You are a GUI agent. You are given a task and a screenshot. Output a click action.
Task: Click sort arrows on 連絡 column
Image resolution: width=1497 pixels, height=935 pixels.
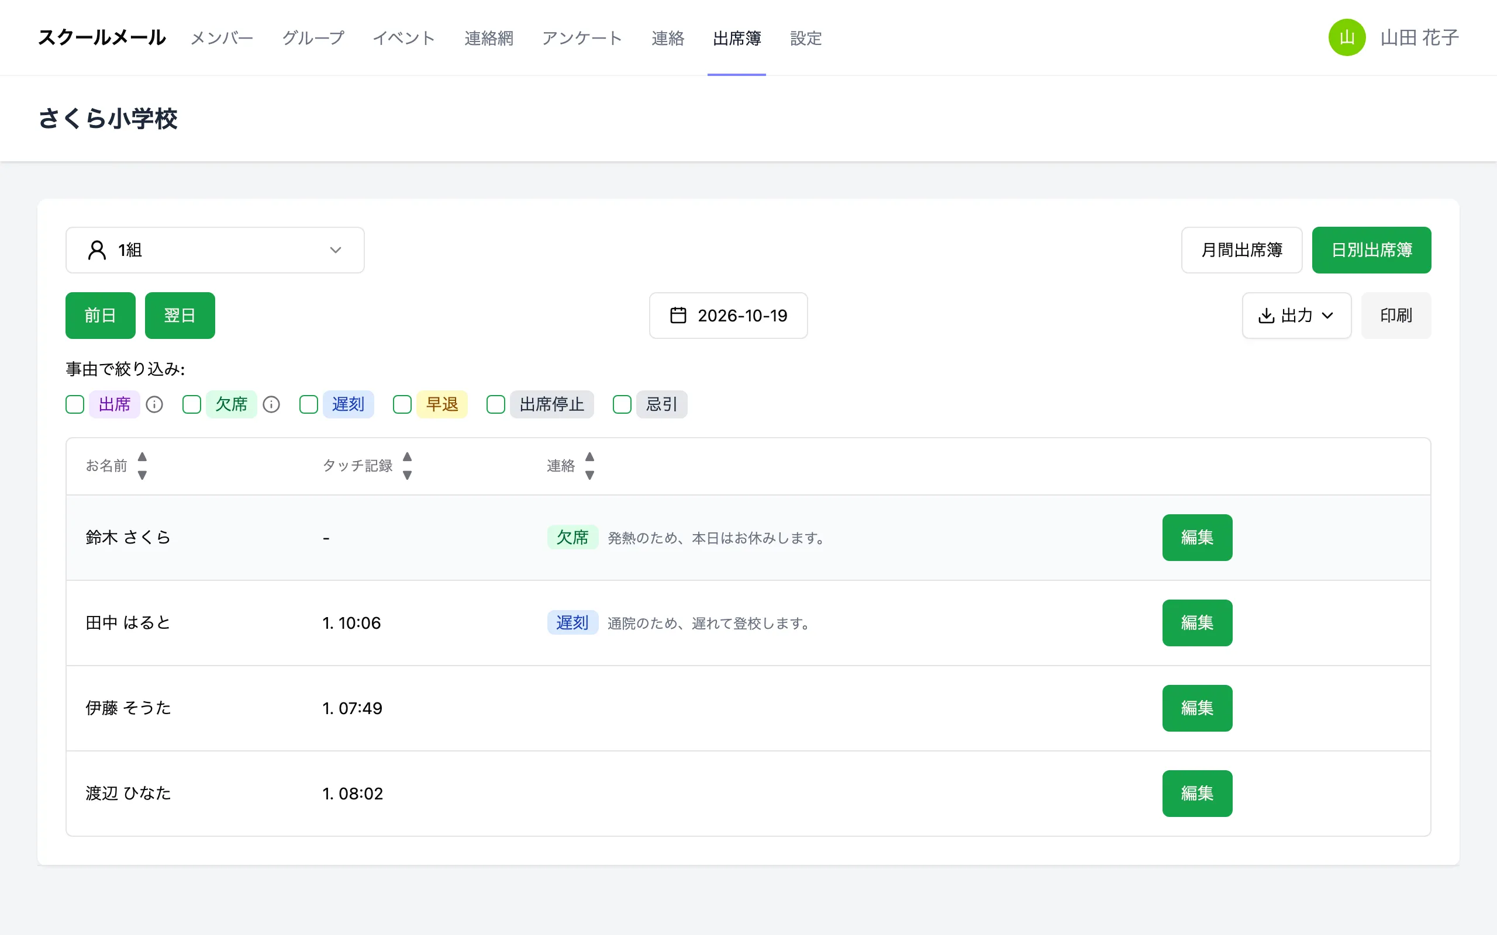click(589, 466)
